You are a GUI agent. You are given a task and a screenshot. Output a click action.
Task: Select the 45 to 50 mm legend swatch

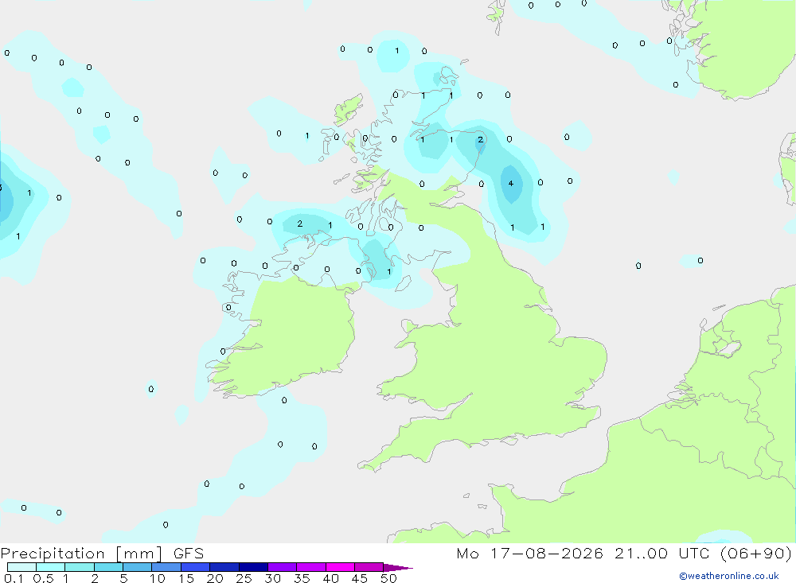click(x=369, y=567)
